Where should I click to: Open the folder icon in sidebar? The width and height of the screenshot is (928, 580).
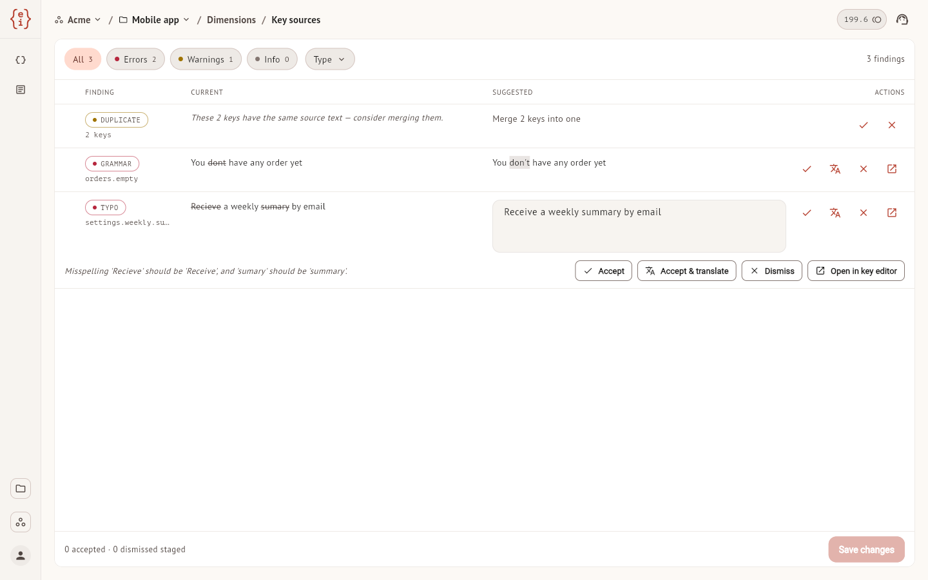point(21,488)
